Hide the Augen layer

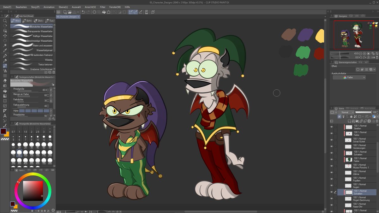(x=332, y=186)
